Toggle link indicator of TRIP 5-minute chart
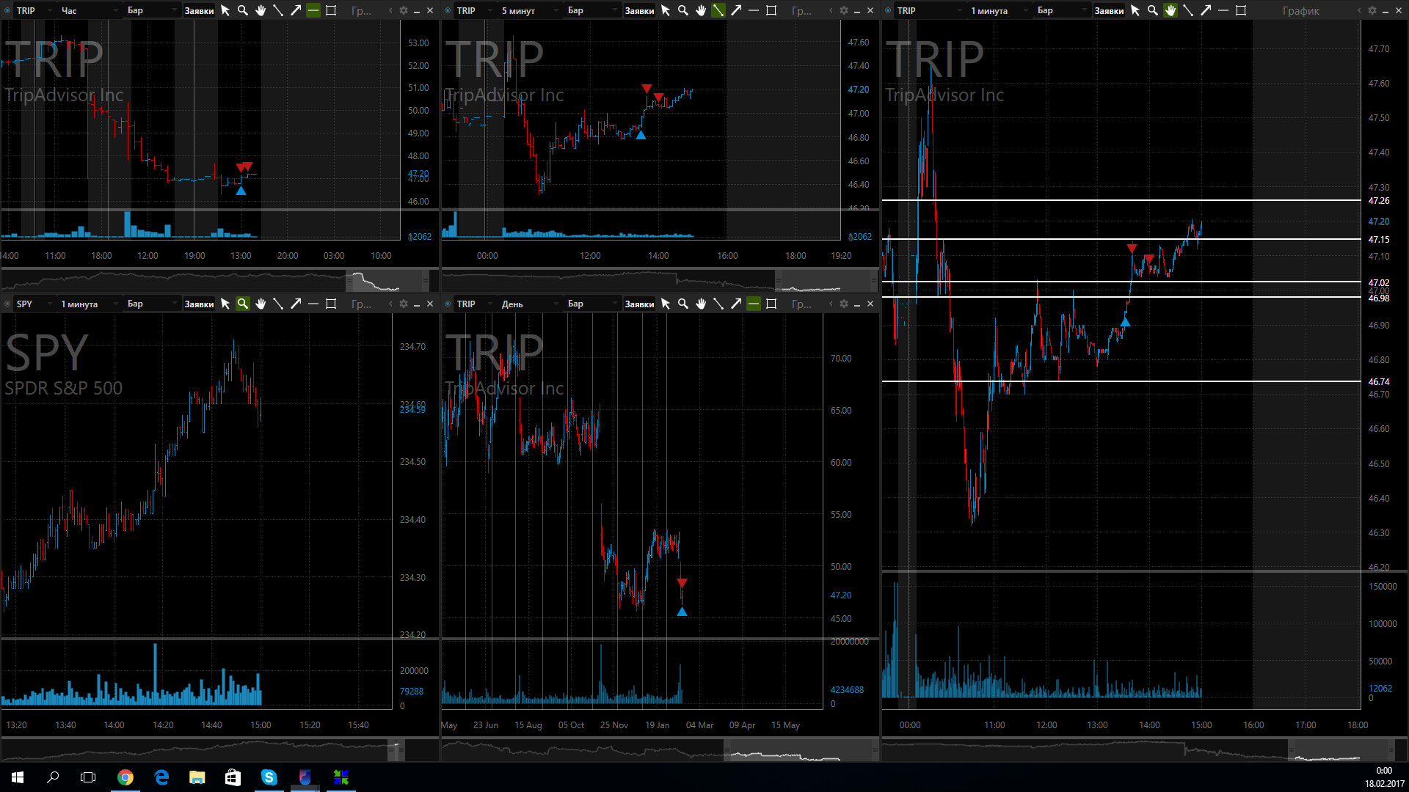Image resolution: width=1409 pixels, height=792 pixels. coord(448,10)
